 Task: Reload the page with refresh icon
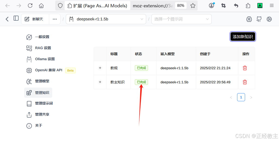click(30, 6)
